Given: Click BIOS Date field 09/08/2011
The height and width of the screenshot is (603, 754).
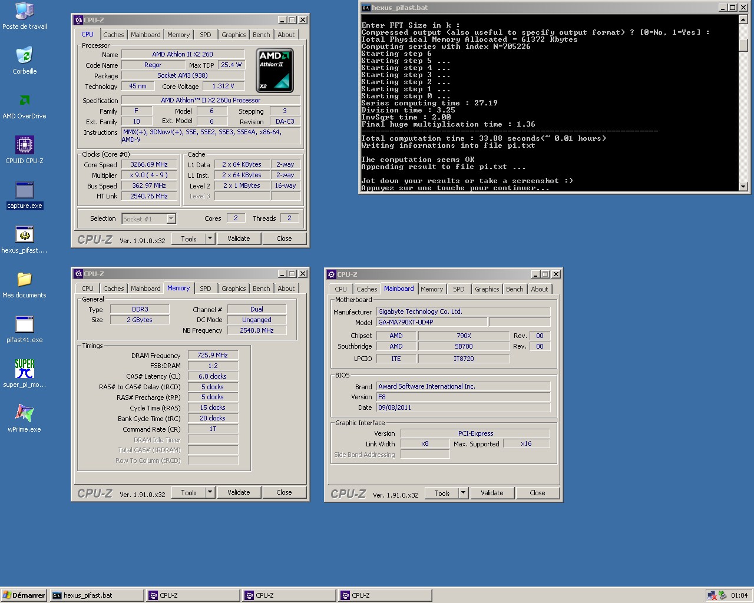Looking at the screenshot, I should tap(463, 407).
